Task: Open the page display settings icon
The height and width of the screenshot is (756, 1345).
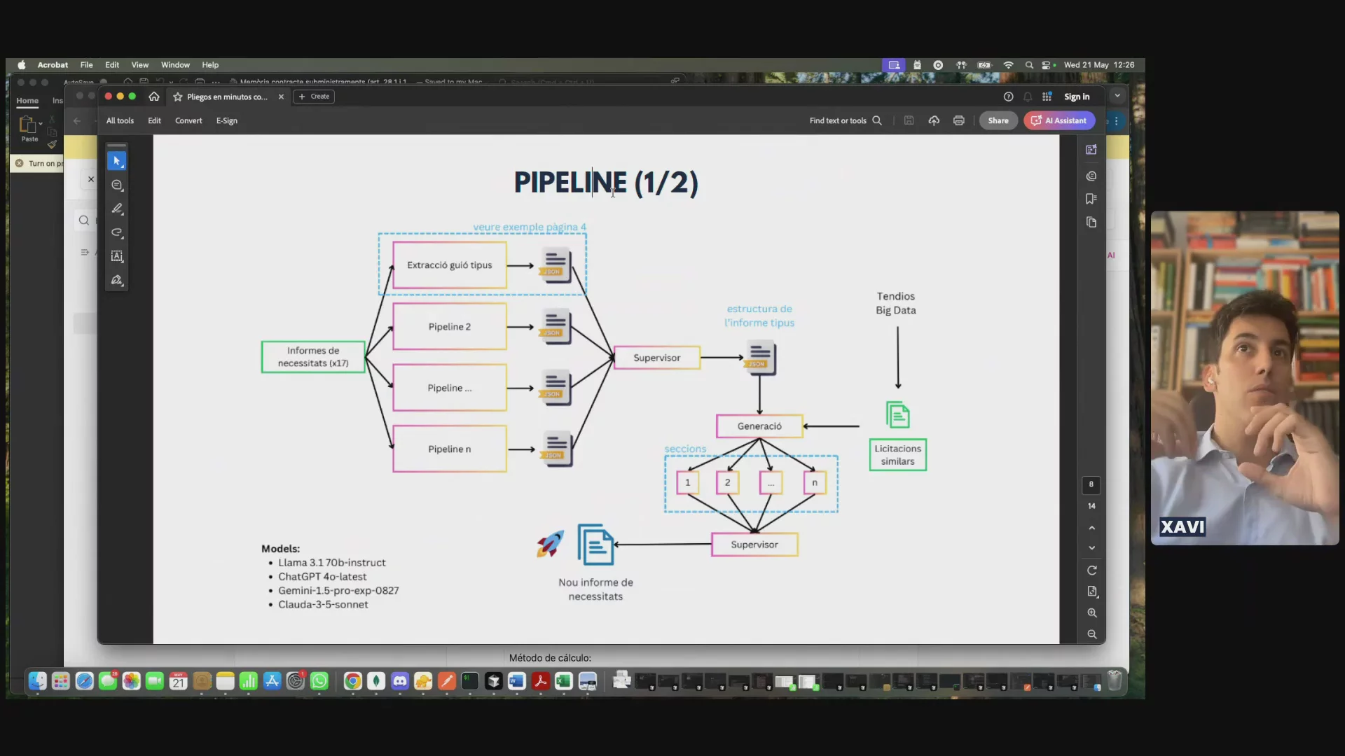Action: pyautogui.click(x=1091, y=591)
